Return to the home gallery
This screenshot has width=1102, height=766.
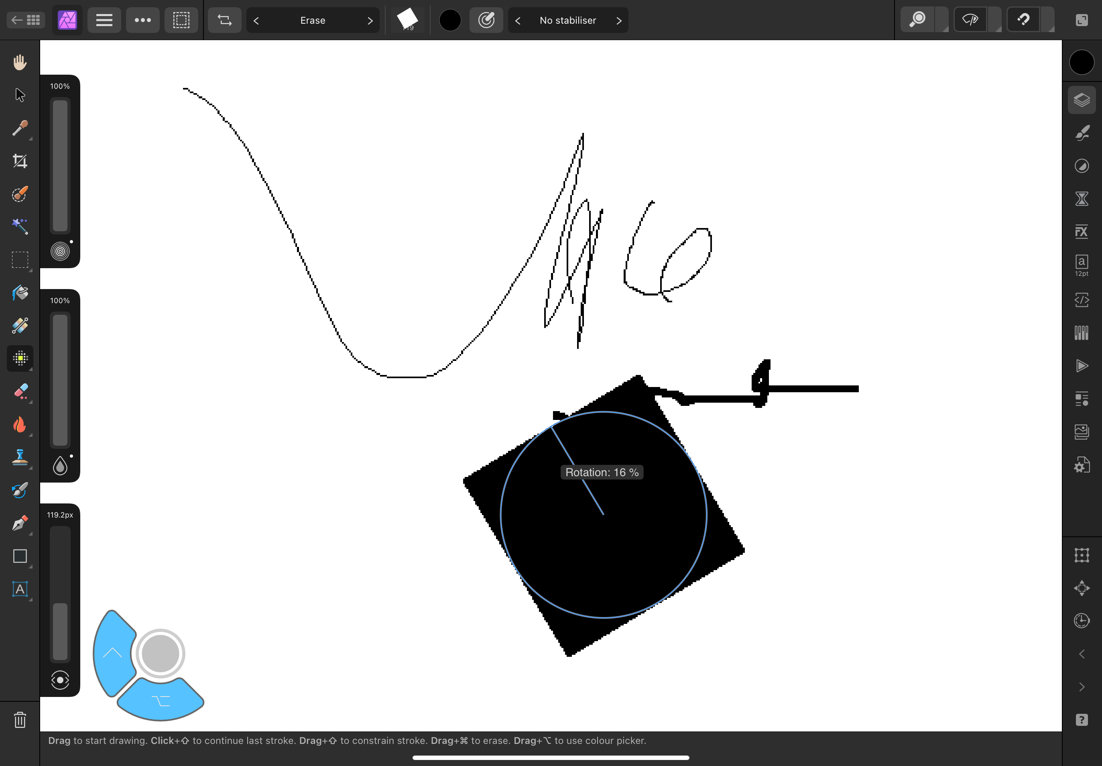pyautogui.click(x=26, y=20)
